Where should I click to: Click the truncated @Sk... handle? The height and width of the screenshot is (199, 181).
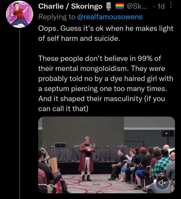(136, 6)
